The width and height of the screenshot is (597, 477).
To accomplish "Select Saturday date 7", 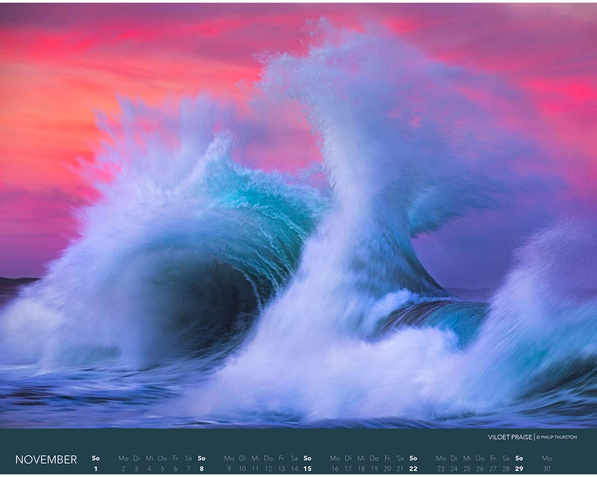I will pyautogui.click(x=188, y=468).
